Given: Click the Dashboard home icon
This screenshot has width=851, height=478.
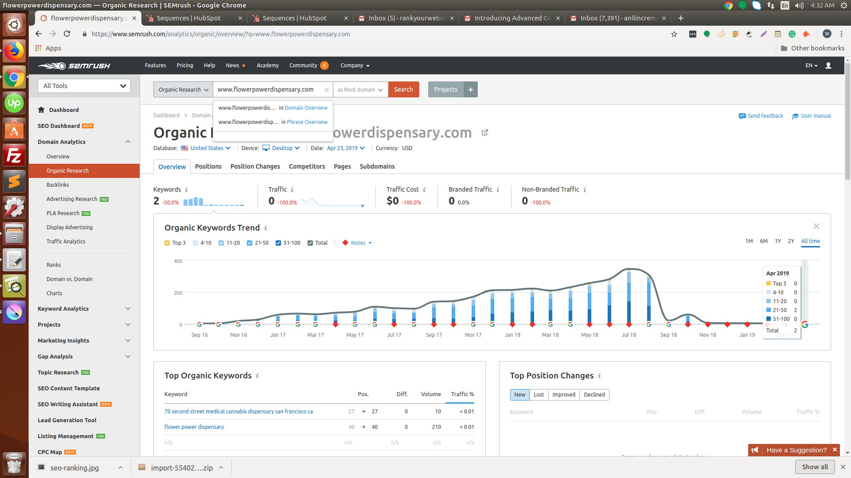Looking at the screenshot, I should pyautogui.click(x=41, y=110).
